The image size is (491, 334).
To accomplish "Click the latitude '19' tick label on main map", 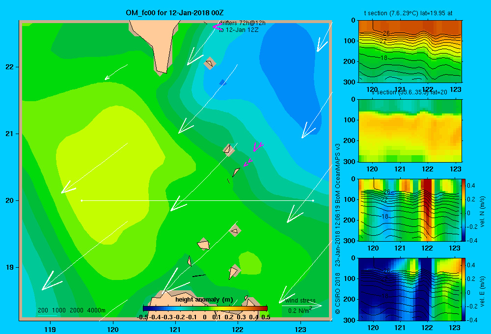I will point(10,267).
